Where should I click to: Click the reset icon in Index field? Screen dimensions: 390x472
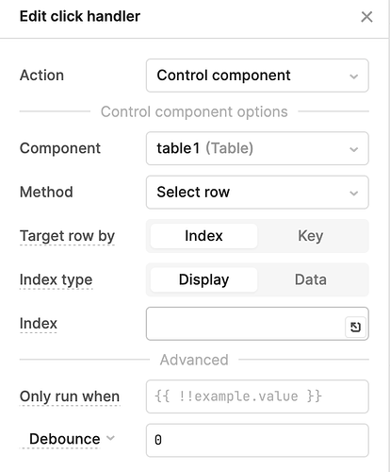[x=355, y=328]
